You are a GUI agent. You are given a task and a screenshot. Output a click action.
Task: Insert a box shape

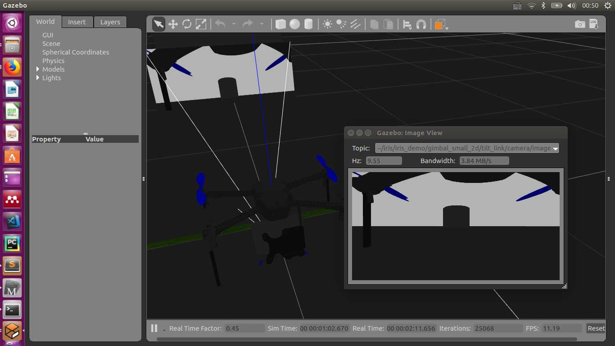pyautogui.click(x=280, y=24)
